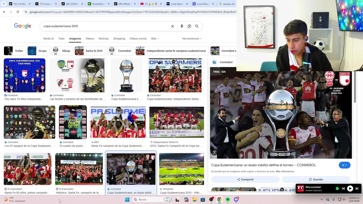Close the Tier List Maker tab

click(29, 4)
